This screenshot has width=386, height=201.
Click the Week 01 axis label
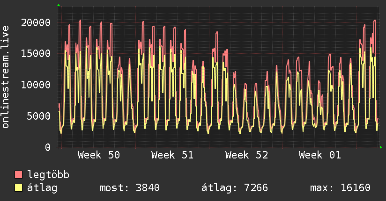click(x=320, y=155)
